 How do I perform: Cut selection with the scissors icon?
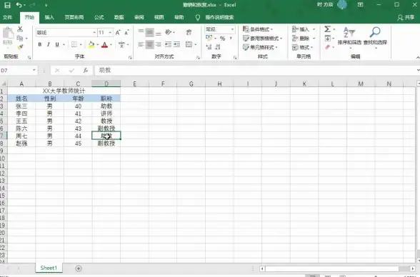point(20,29)
